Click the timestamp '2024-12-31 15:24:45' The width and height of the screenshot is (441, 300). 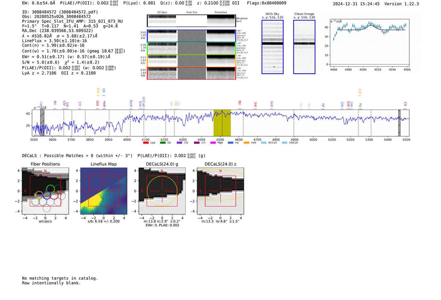coord(356,4)
